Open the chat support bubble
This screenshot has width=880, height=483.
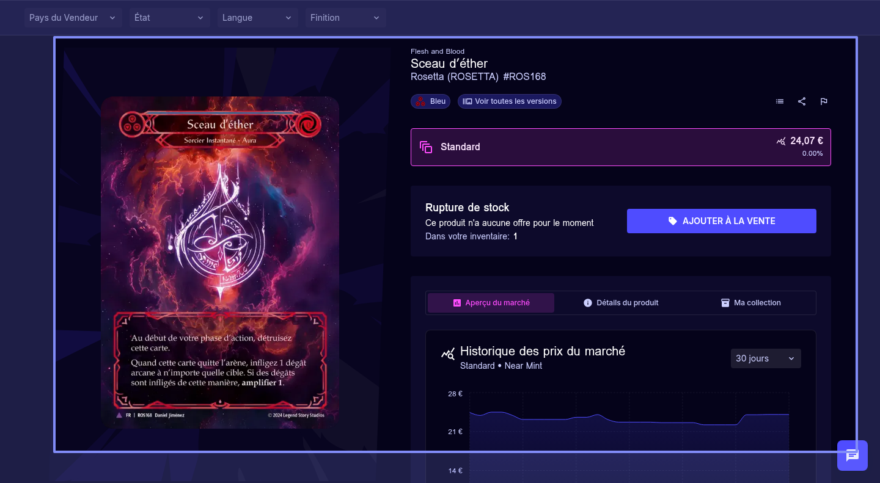point(853,456)
